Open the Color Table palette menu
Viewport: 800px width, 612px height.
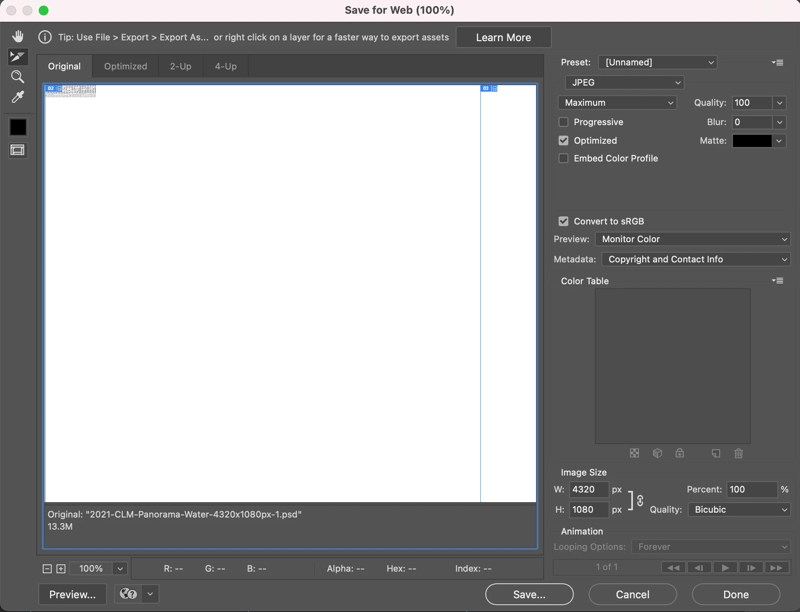point(777,281)
